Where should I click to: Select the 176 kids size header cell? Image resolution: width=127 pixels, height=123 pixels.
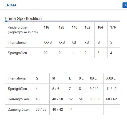(114, 30)
